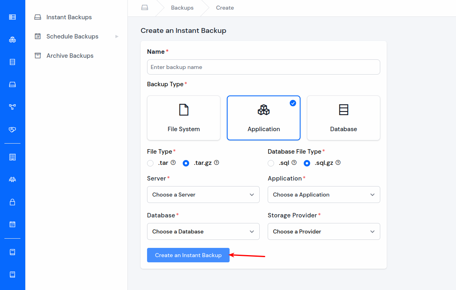Open the Choose a Provider dropdown
Viewport: 456px width, 290px height.
click(324, 231)
